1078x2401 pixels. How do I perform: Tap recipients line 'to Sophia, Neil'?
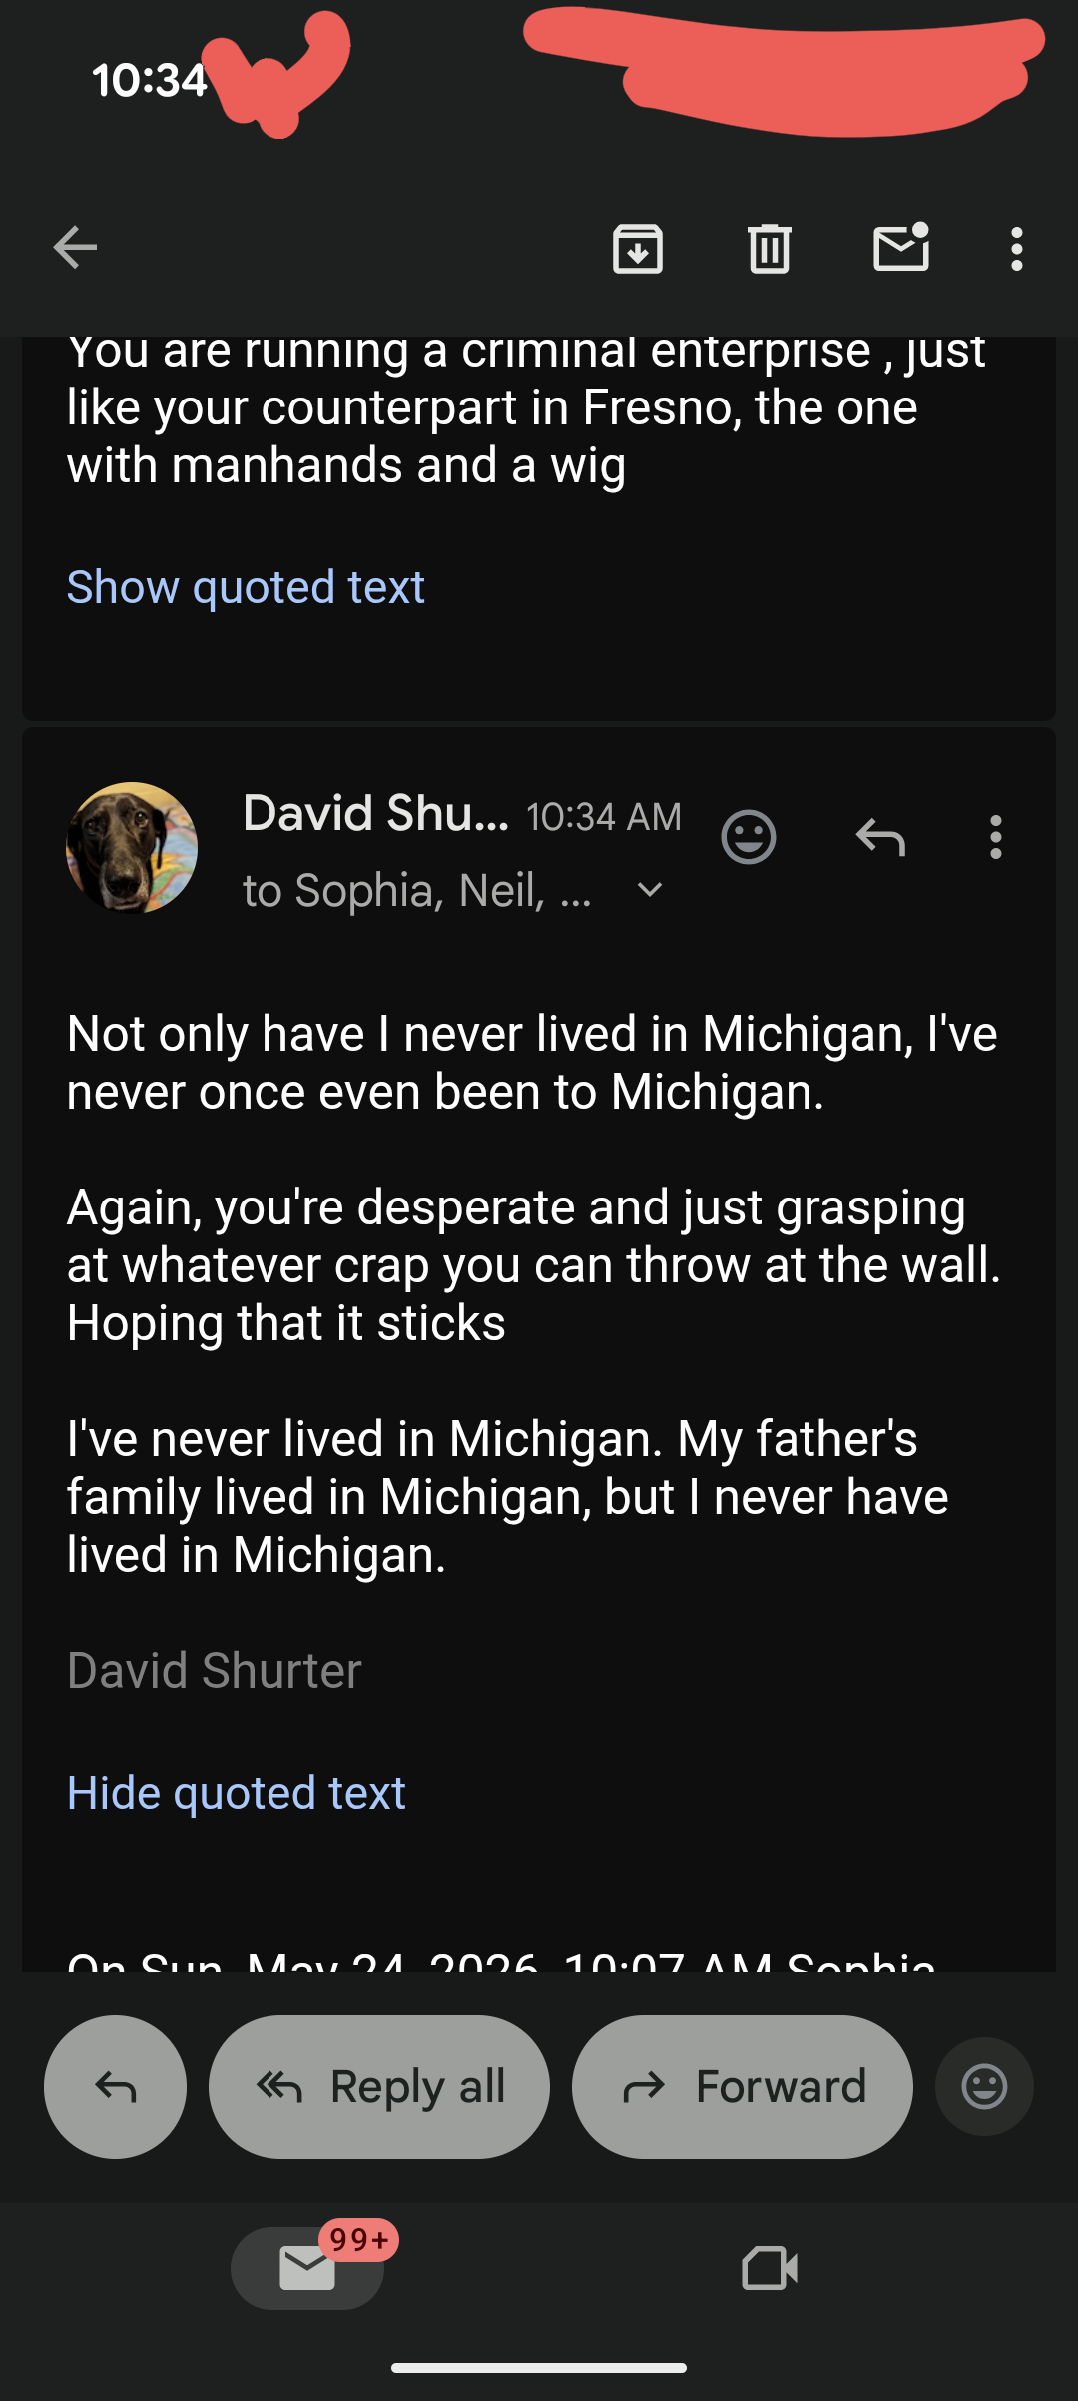pos(417,890)
